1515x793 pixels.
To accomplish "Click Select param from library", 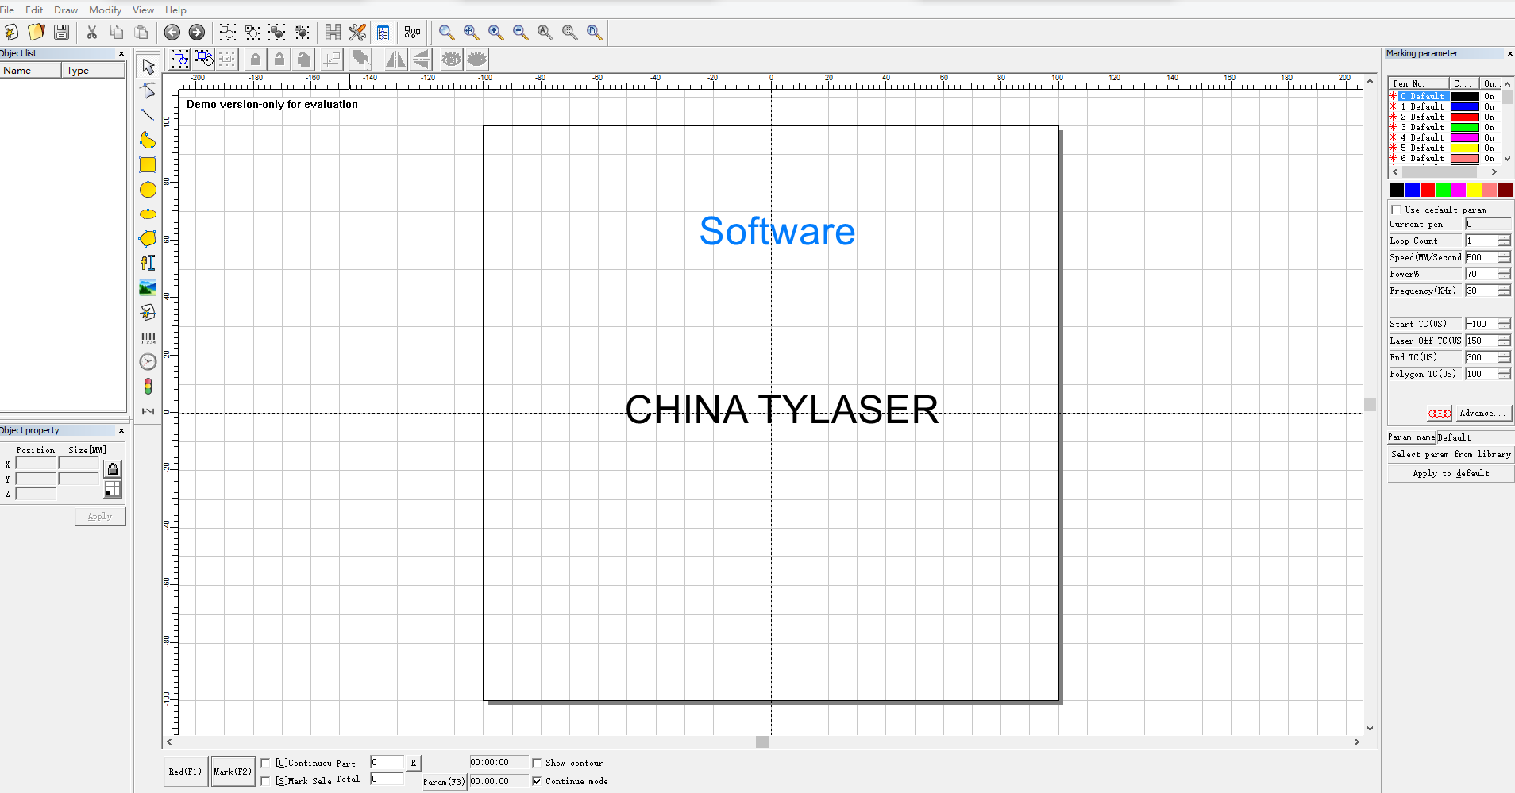I will coord(1451,454).
